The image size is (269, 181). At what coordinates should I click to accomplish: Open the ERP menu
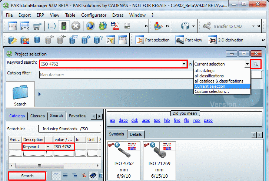[40, 15]
